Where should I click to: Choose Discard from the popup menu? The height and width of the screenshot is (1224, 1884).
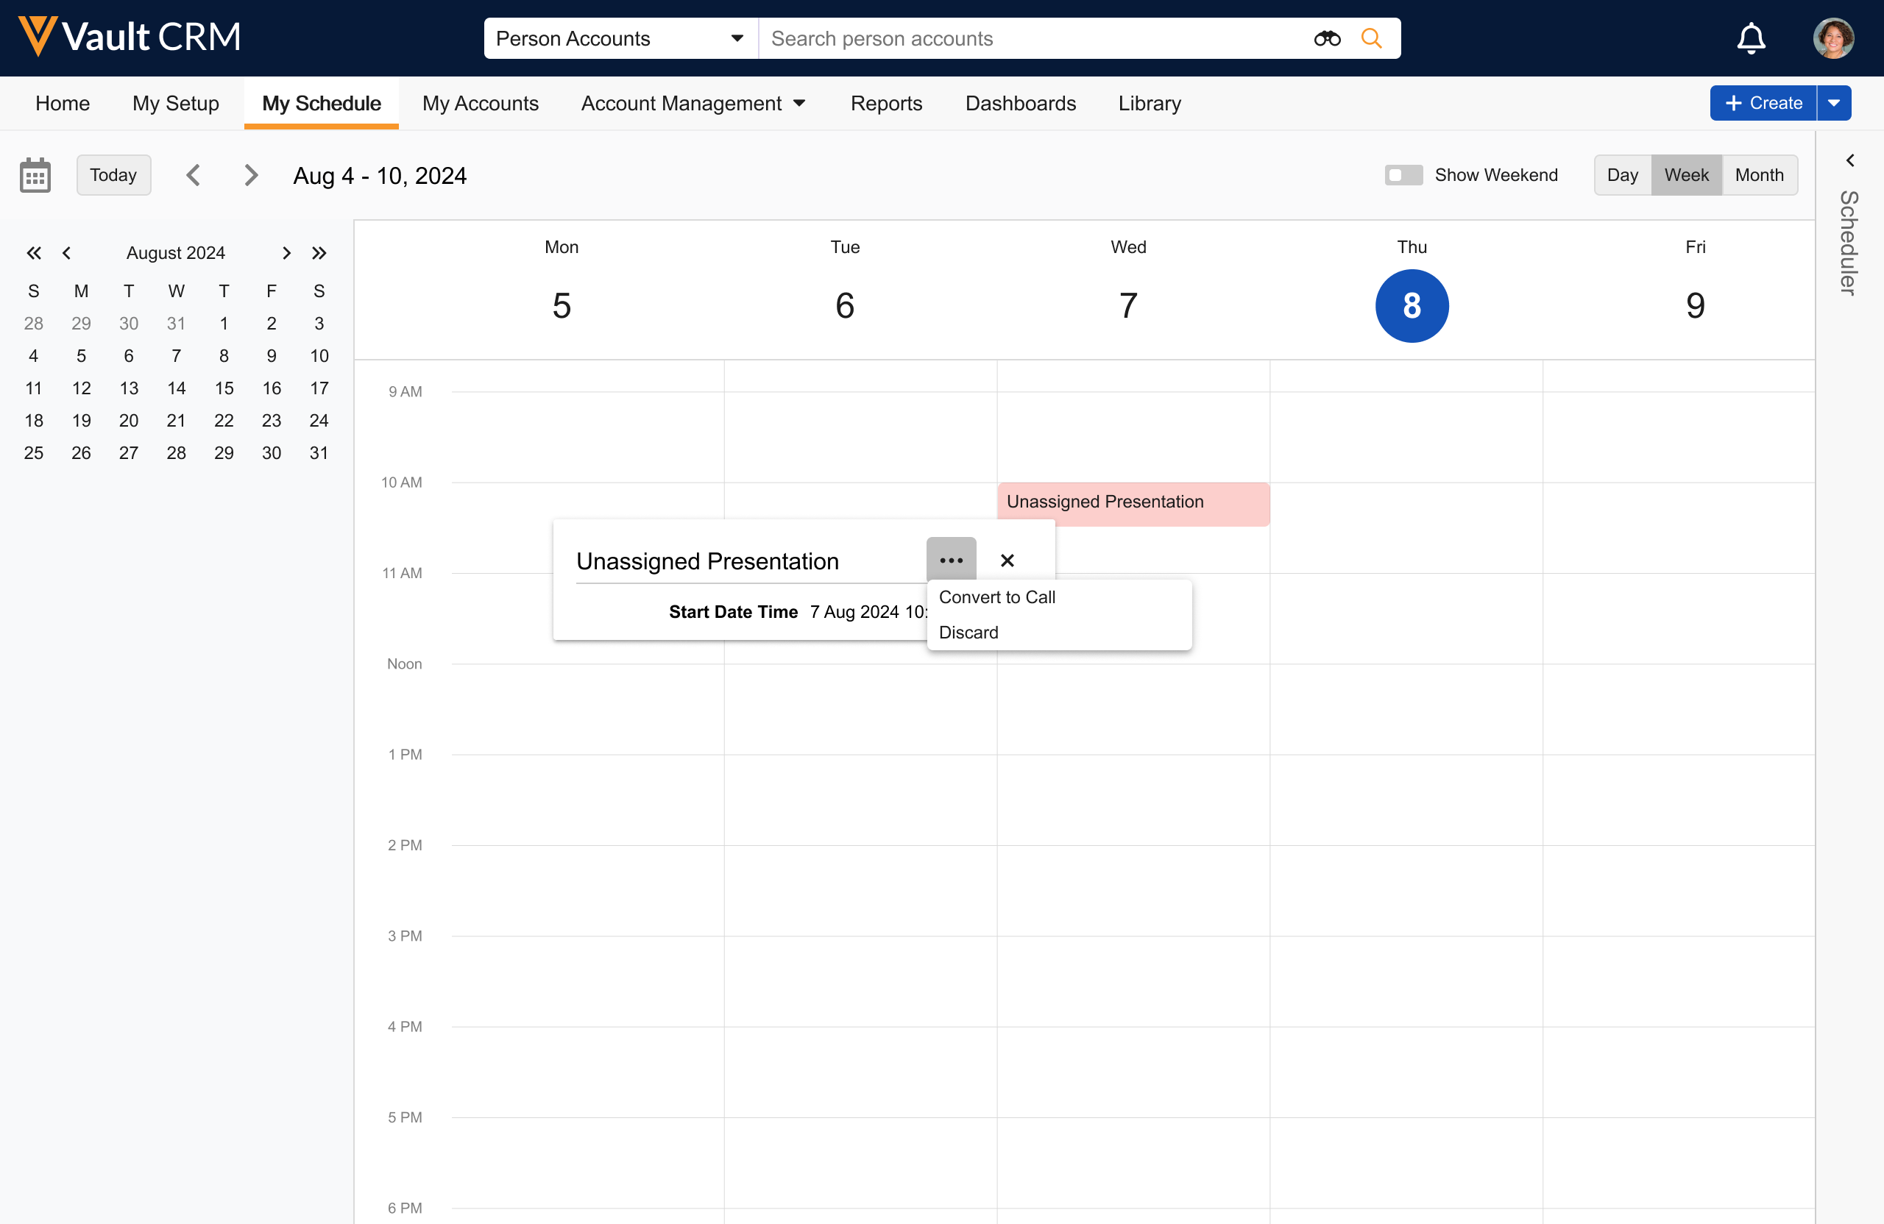968,632
